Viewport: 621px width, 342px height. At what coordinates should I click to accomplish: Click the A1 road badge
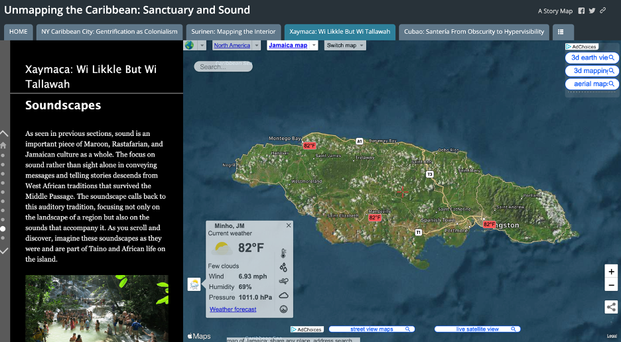[x=359, y=141]
